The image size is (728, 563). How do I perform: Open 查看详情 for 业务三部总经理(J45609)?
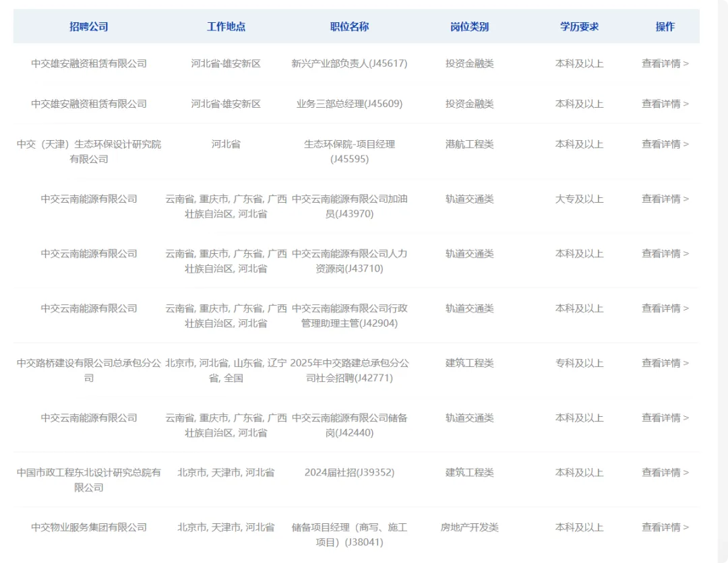pos(665,104)
